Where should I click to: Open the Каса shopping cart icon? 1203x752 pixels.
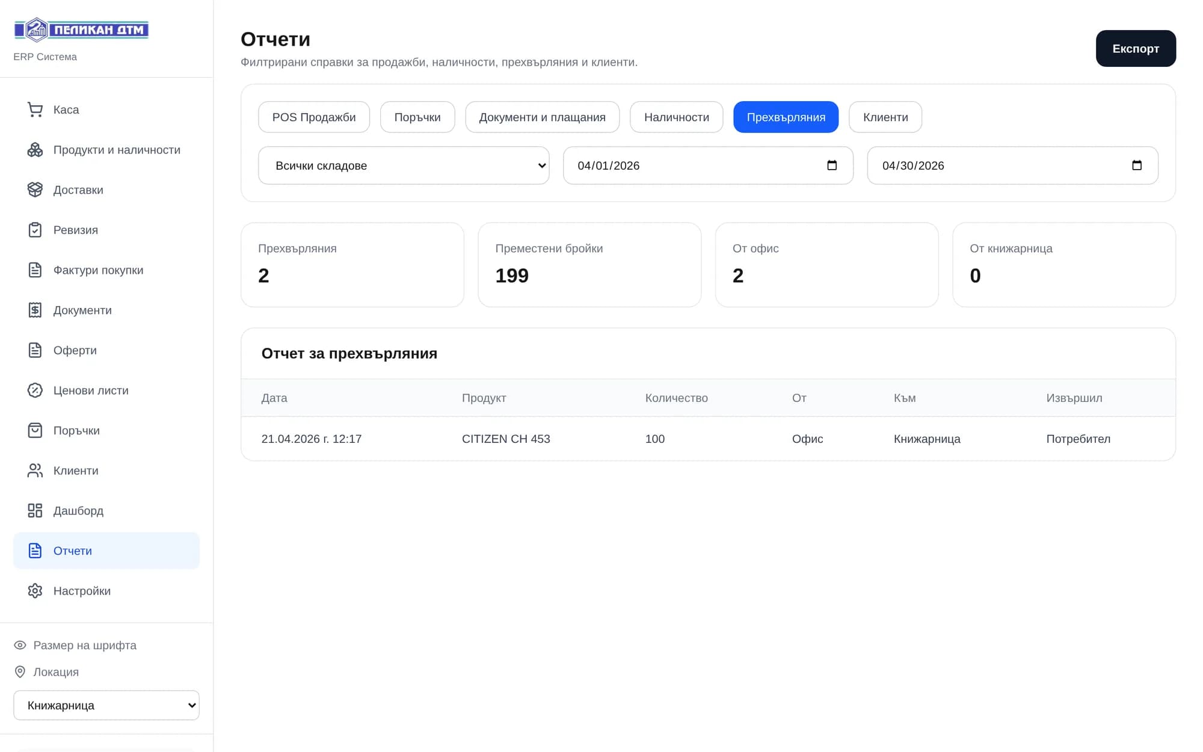35,109
